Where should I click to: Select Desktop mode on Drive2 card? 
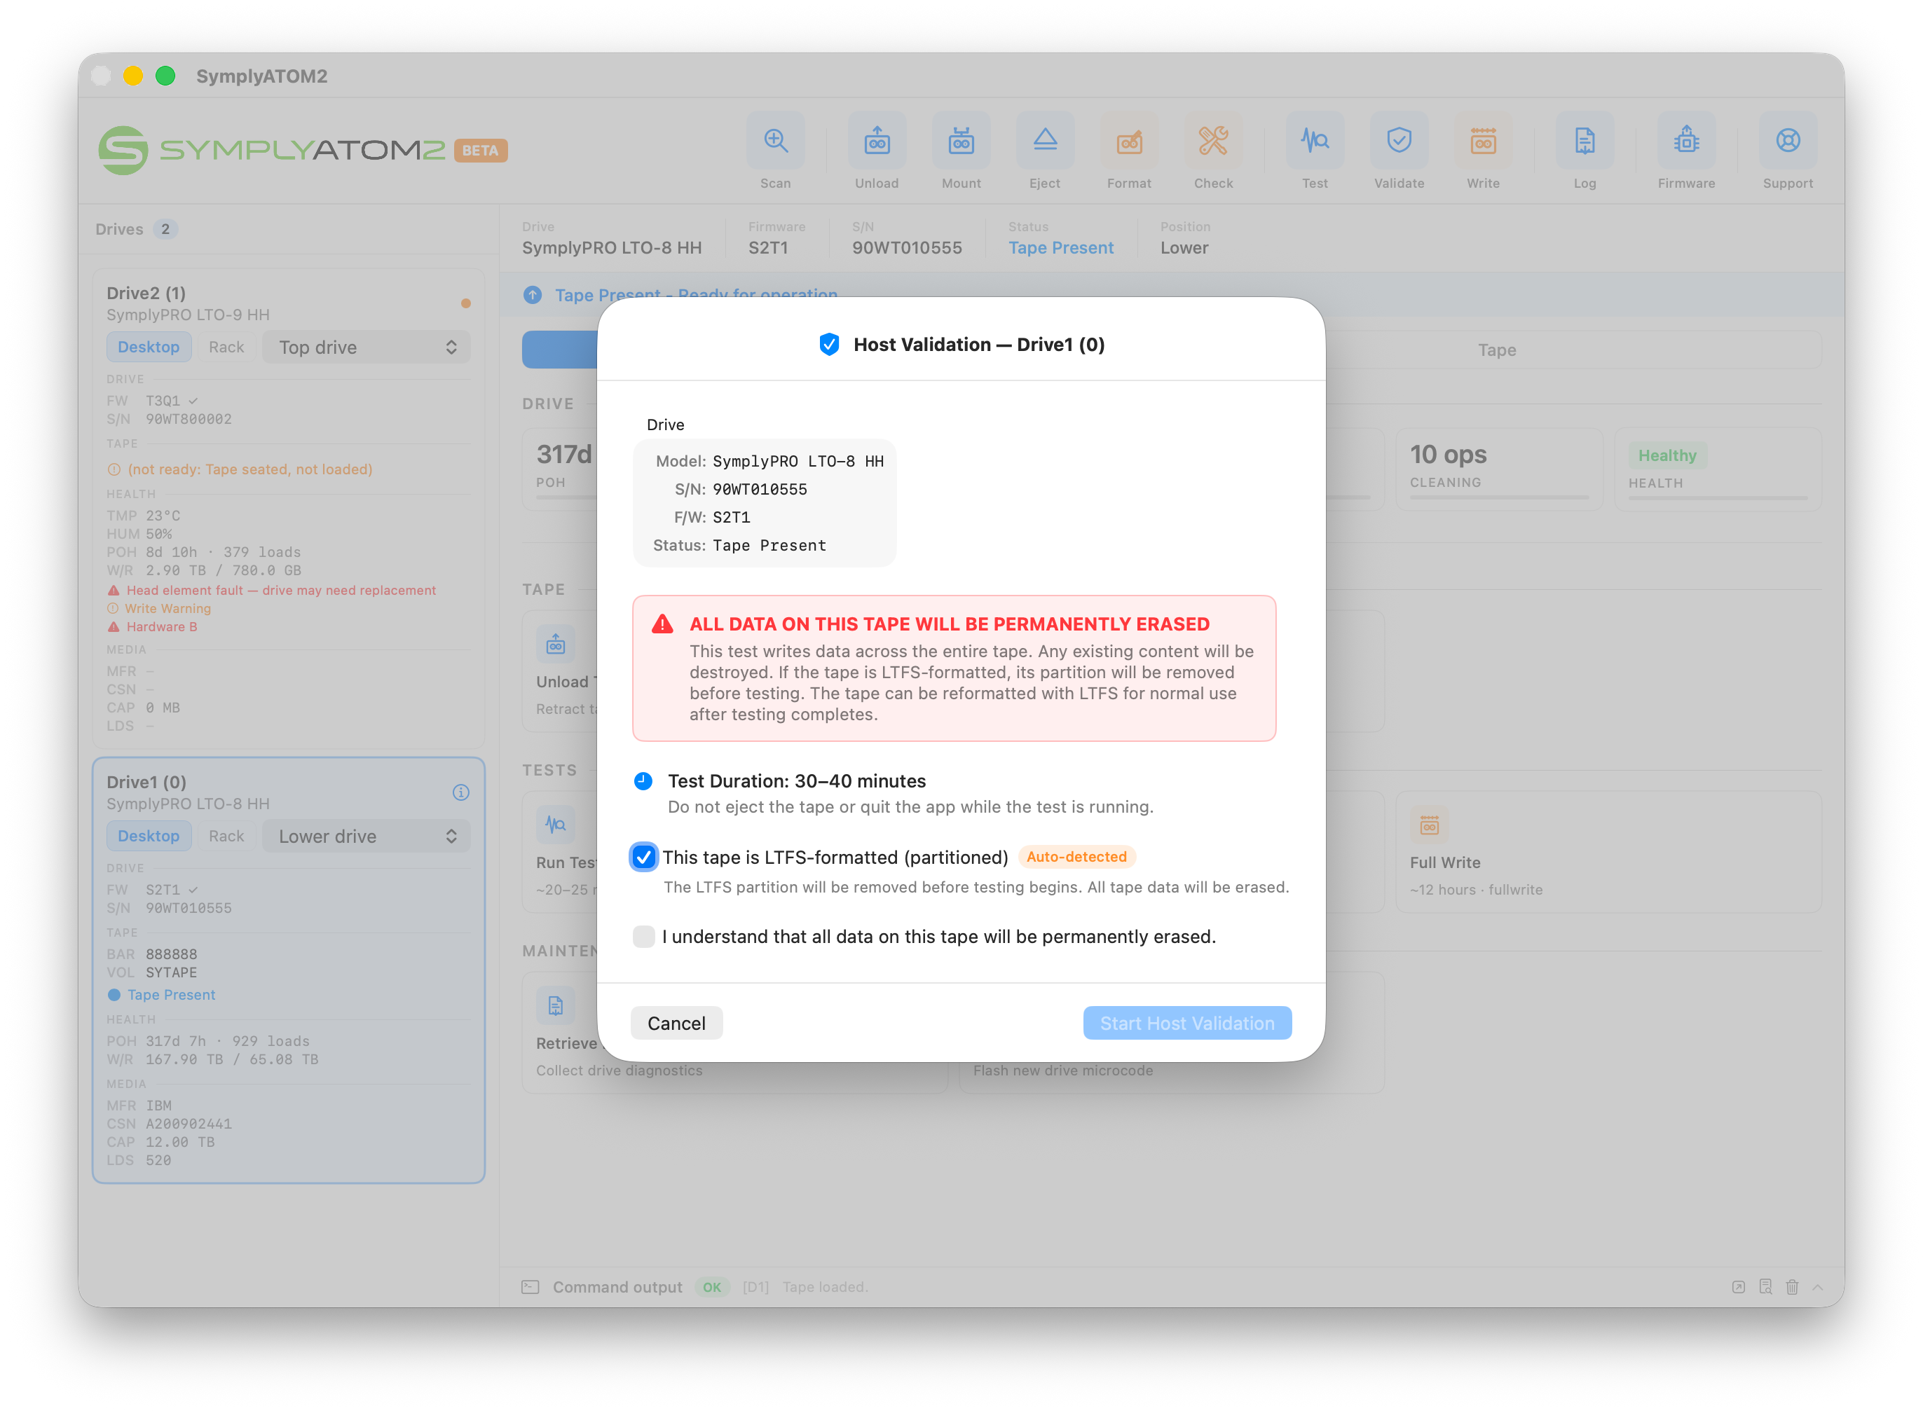pyautogui.click(x=149, y=347)
